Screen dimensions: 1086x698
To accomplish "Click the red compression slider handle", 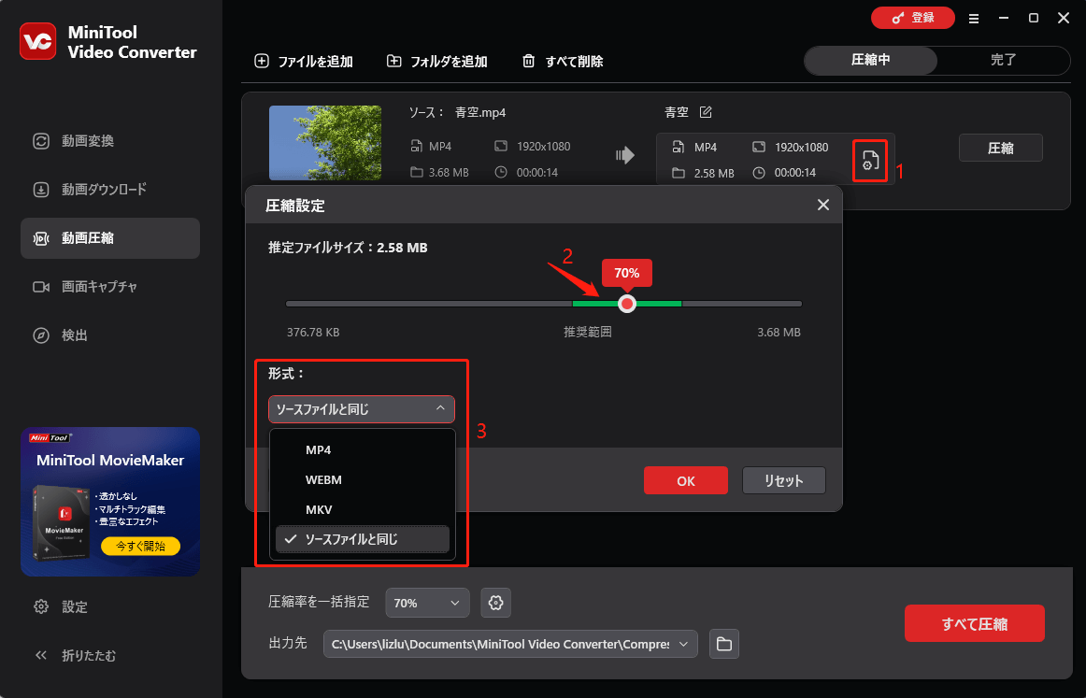I will (x=627, y=304).
